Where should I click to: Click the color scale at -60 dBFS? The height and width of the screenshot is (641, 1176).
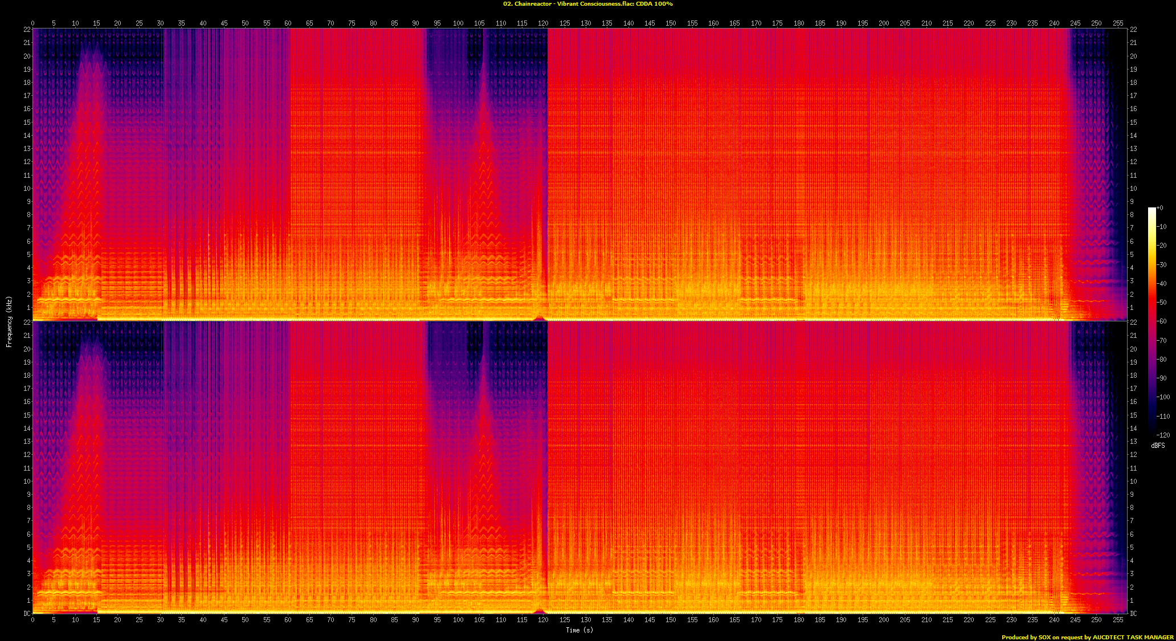point(1152,321)
